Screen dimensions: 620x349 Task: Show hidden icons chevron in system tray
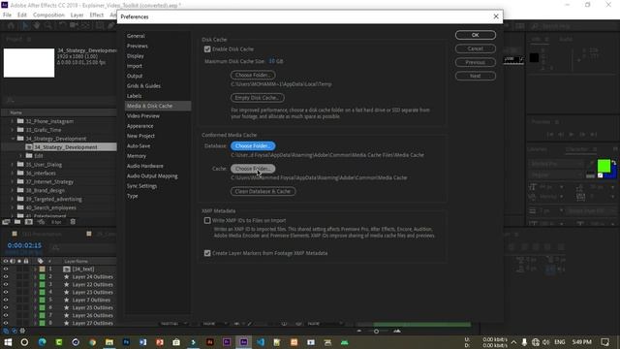click(513, 342)
